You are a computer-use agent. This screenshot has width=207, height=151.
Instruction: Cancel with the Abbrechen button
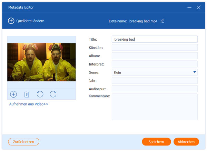tap(186, 142)
